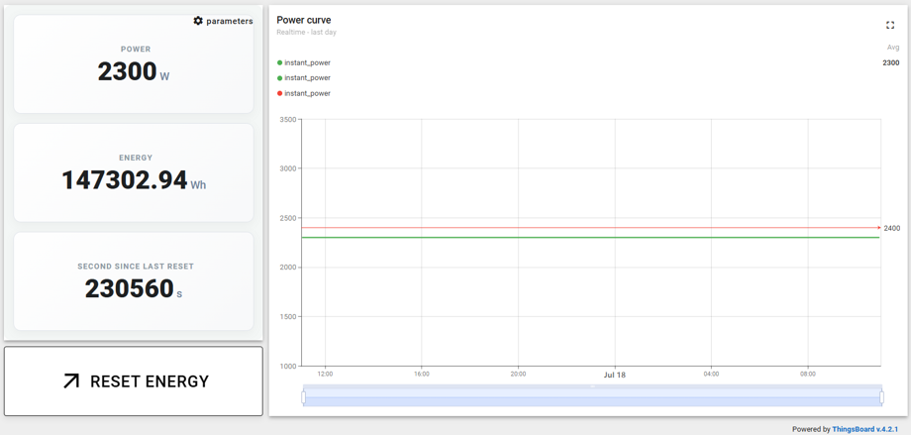Select the Energy 147302.94 Wh card

click(134, 172)
